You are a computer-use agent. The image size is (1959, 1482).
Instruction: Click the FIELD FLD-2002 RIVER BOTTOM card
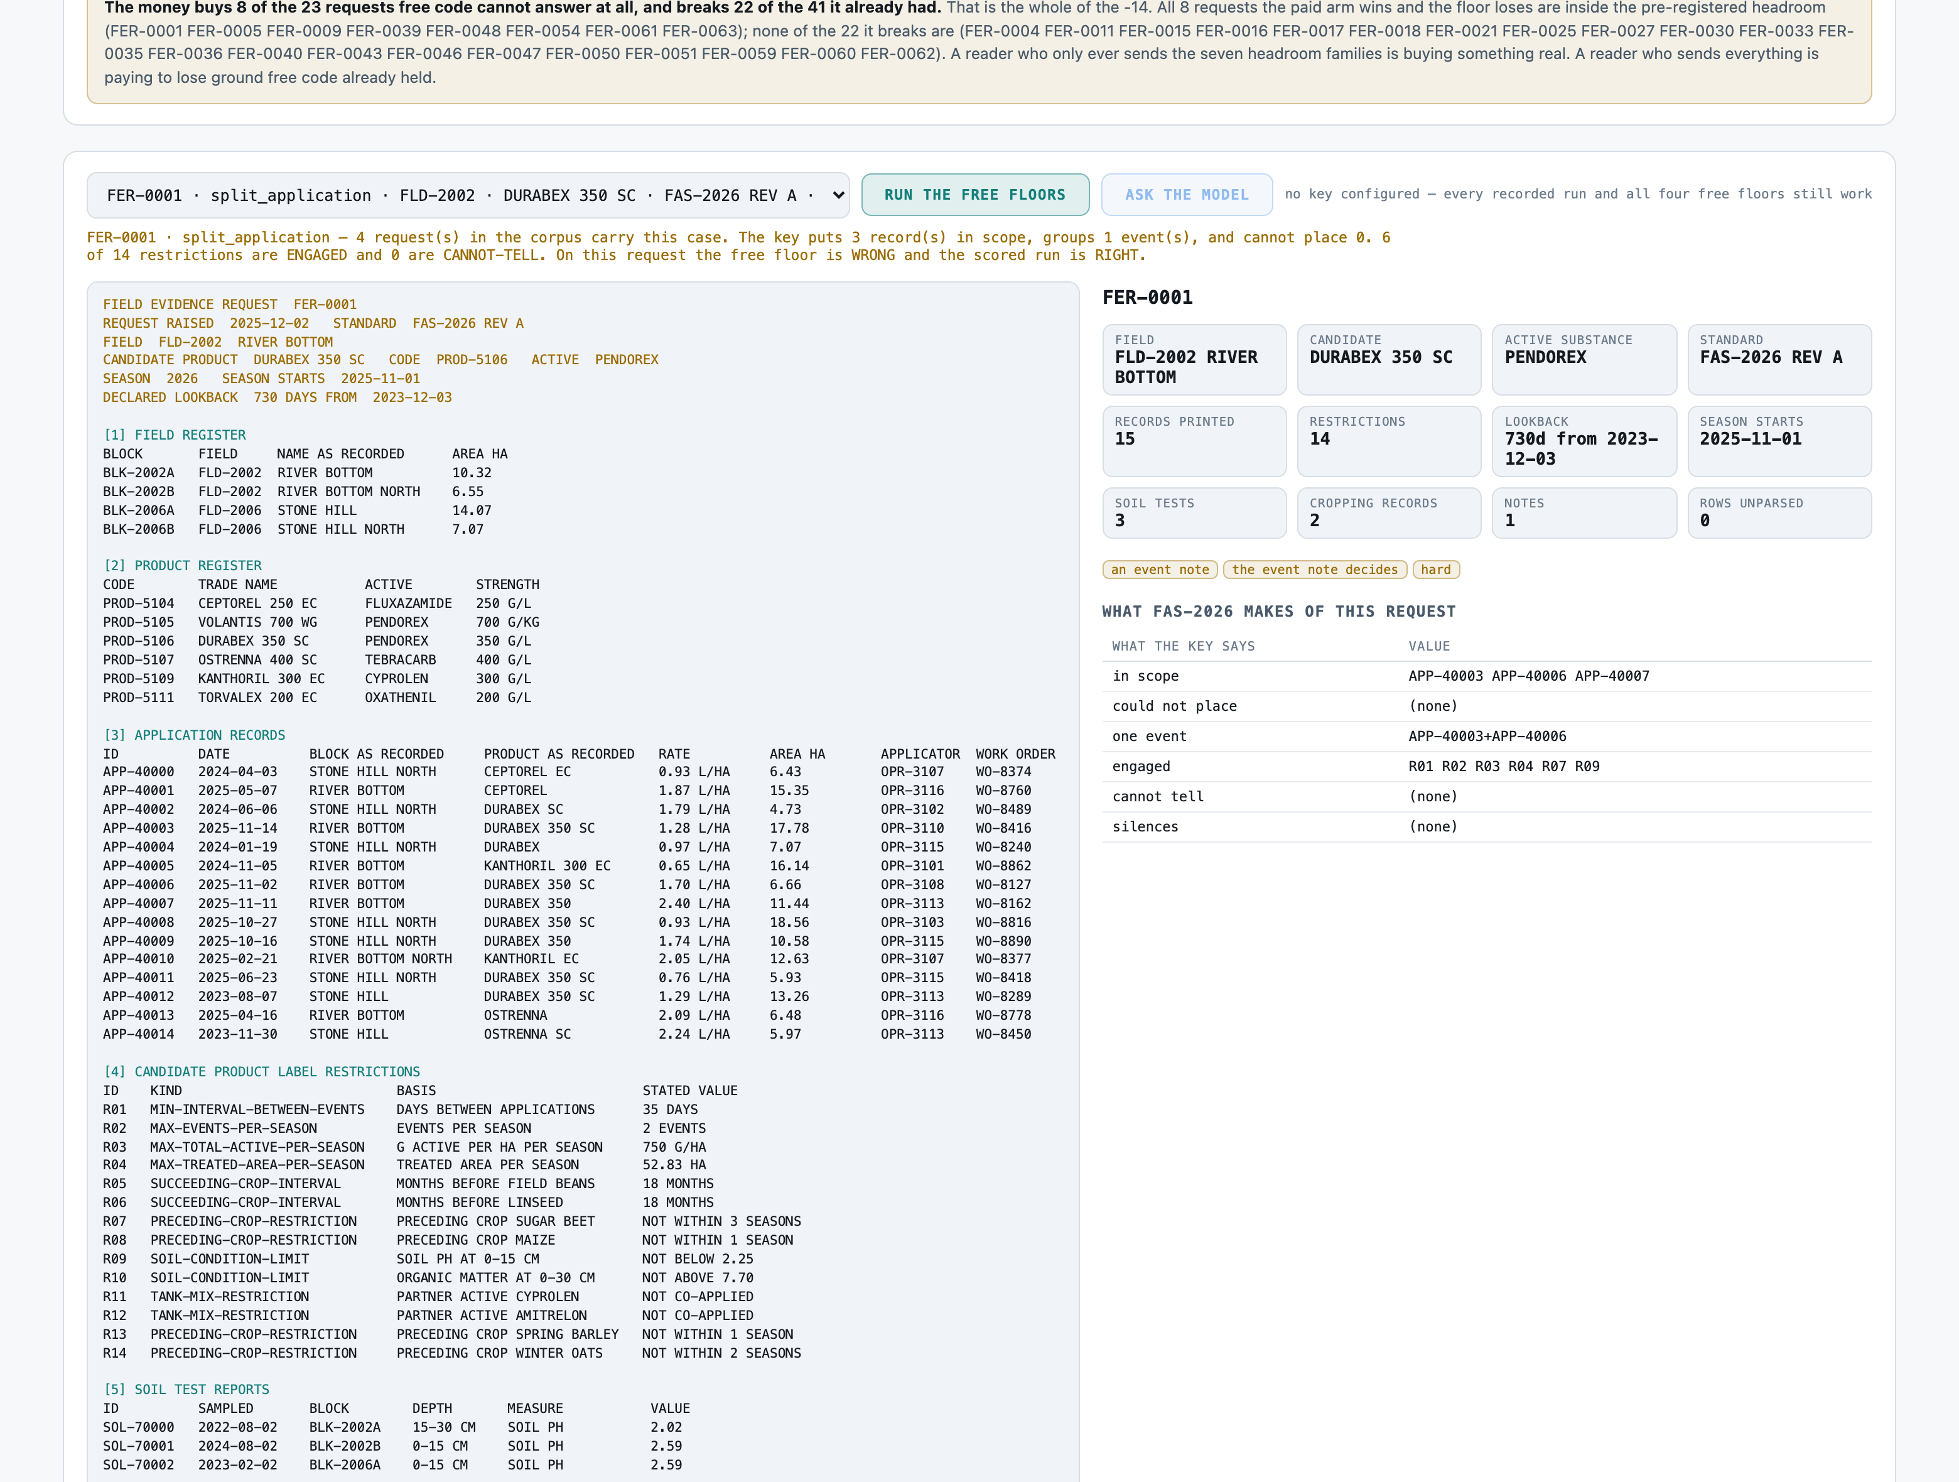(x=1194, y=360)
